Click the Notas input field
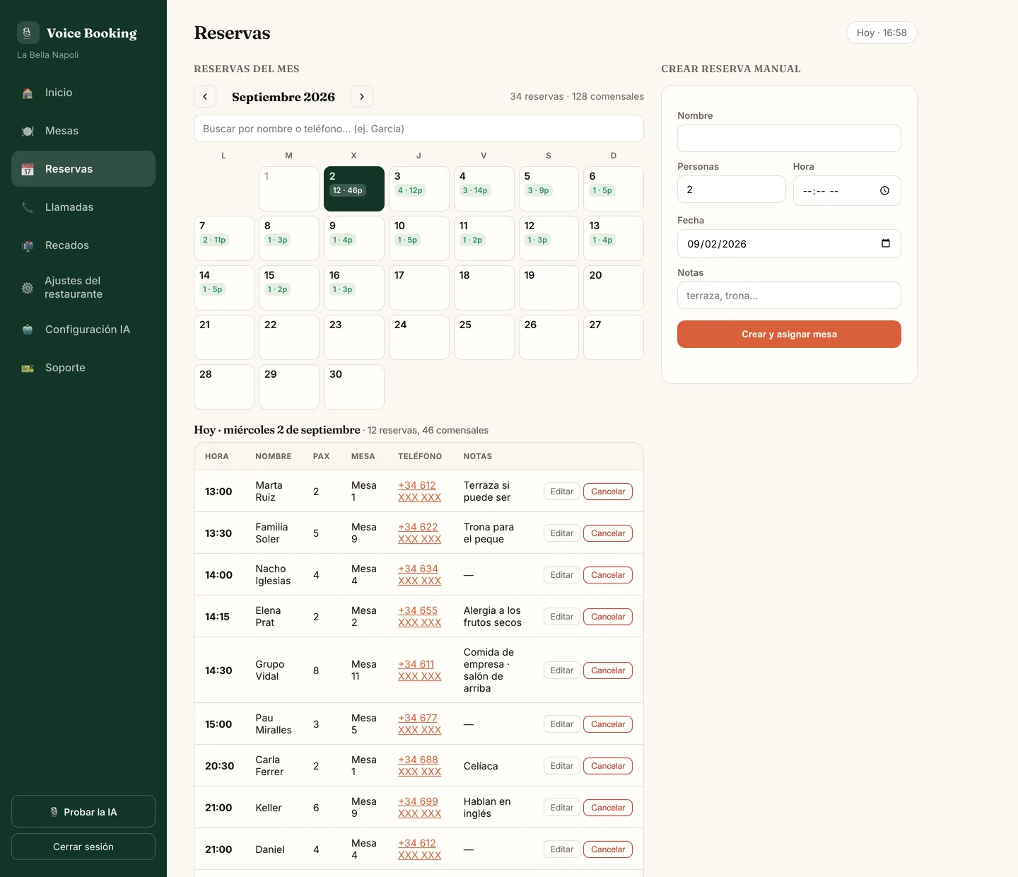 (789, 296)
